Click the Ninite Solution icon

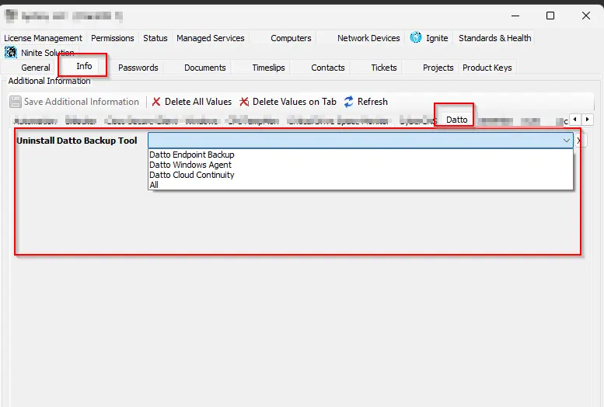click(11, 52)
